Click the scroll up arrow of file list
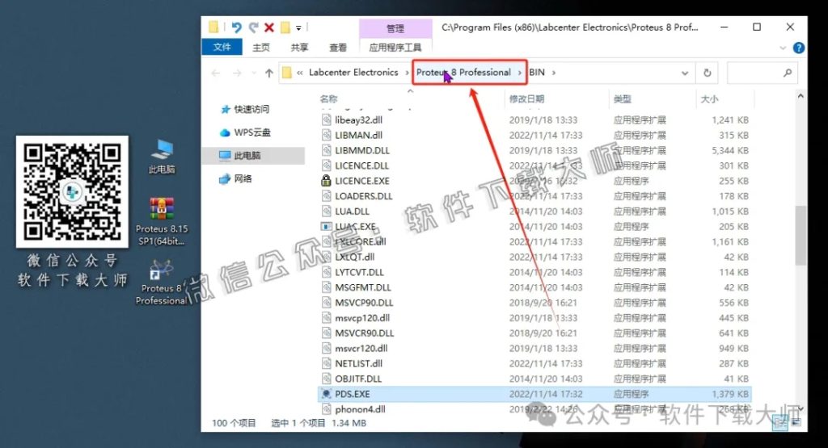This screenshot has height=448, width=828. [801, 96]
